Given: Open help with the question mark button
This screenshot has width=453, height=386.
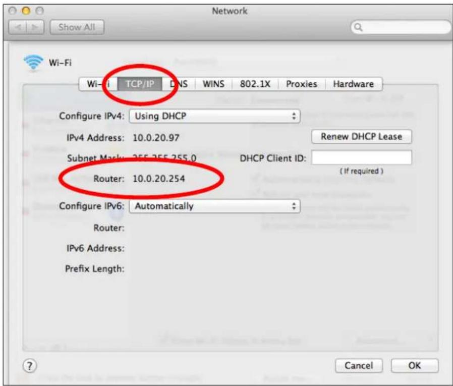Looking at the screenshot, I should (29, 366).
